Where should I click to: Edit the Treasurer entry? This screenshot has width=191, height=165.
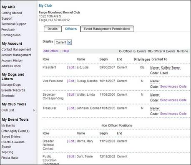71,108
